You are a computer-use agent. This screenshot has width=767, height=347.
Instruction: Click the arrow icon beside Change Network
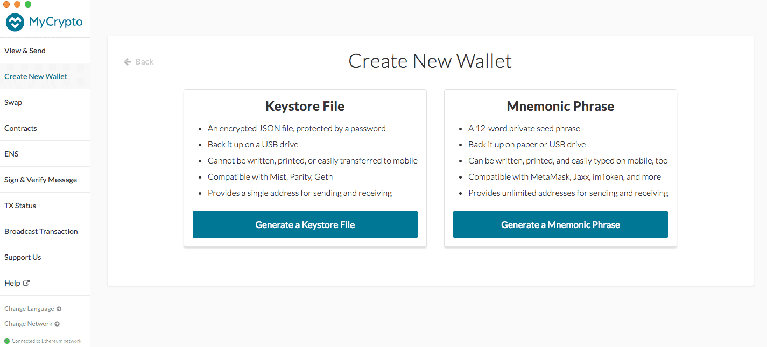pyautogui.click(x=57, y=324)
